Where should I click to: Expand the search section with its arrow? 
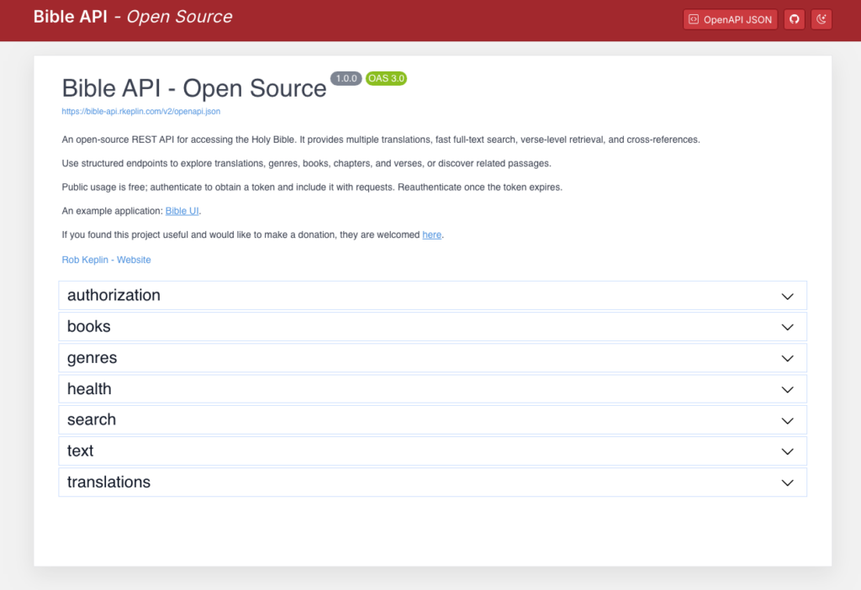pyautogui.click(x=787, y=420)
